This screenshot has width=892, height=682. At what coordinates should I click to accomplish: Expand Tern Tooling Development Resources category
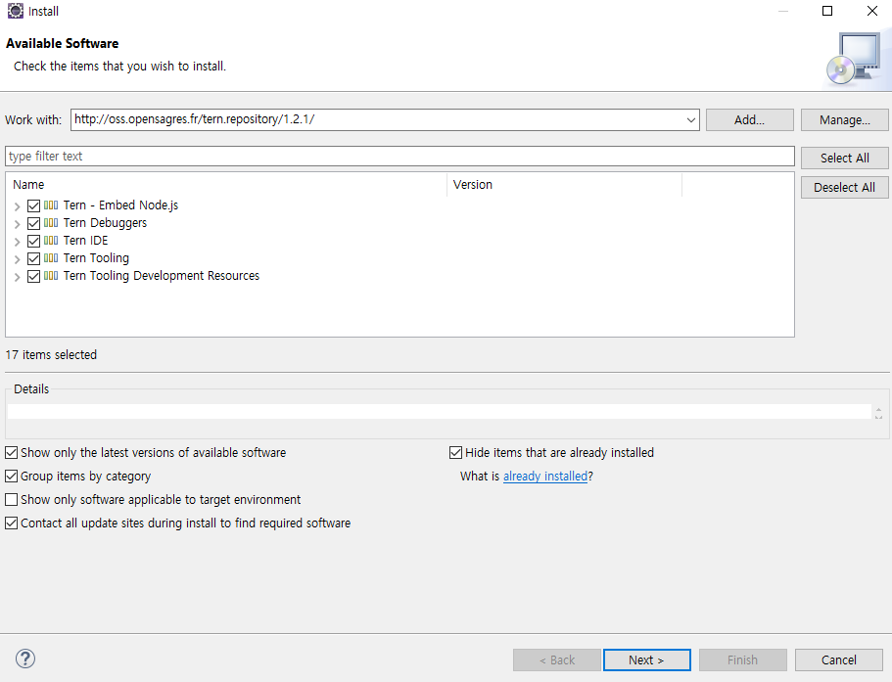(x=17, y=277)
